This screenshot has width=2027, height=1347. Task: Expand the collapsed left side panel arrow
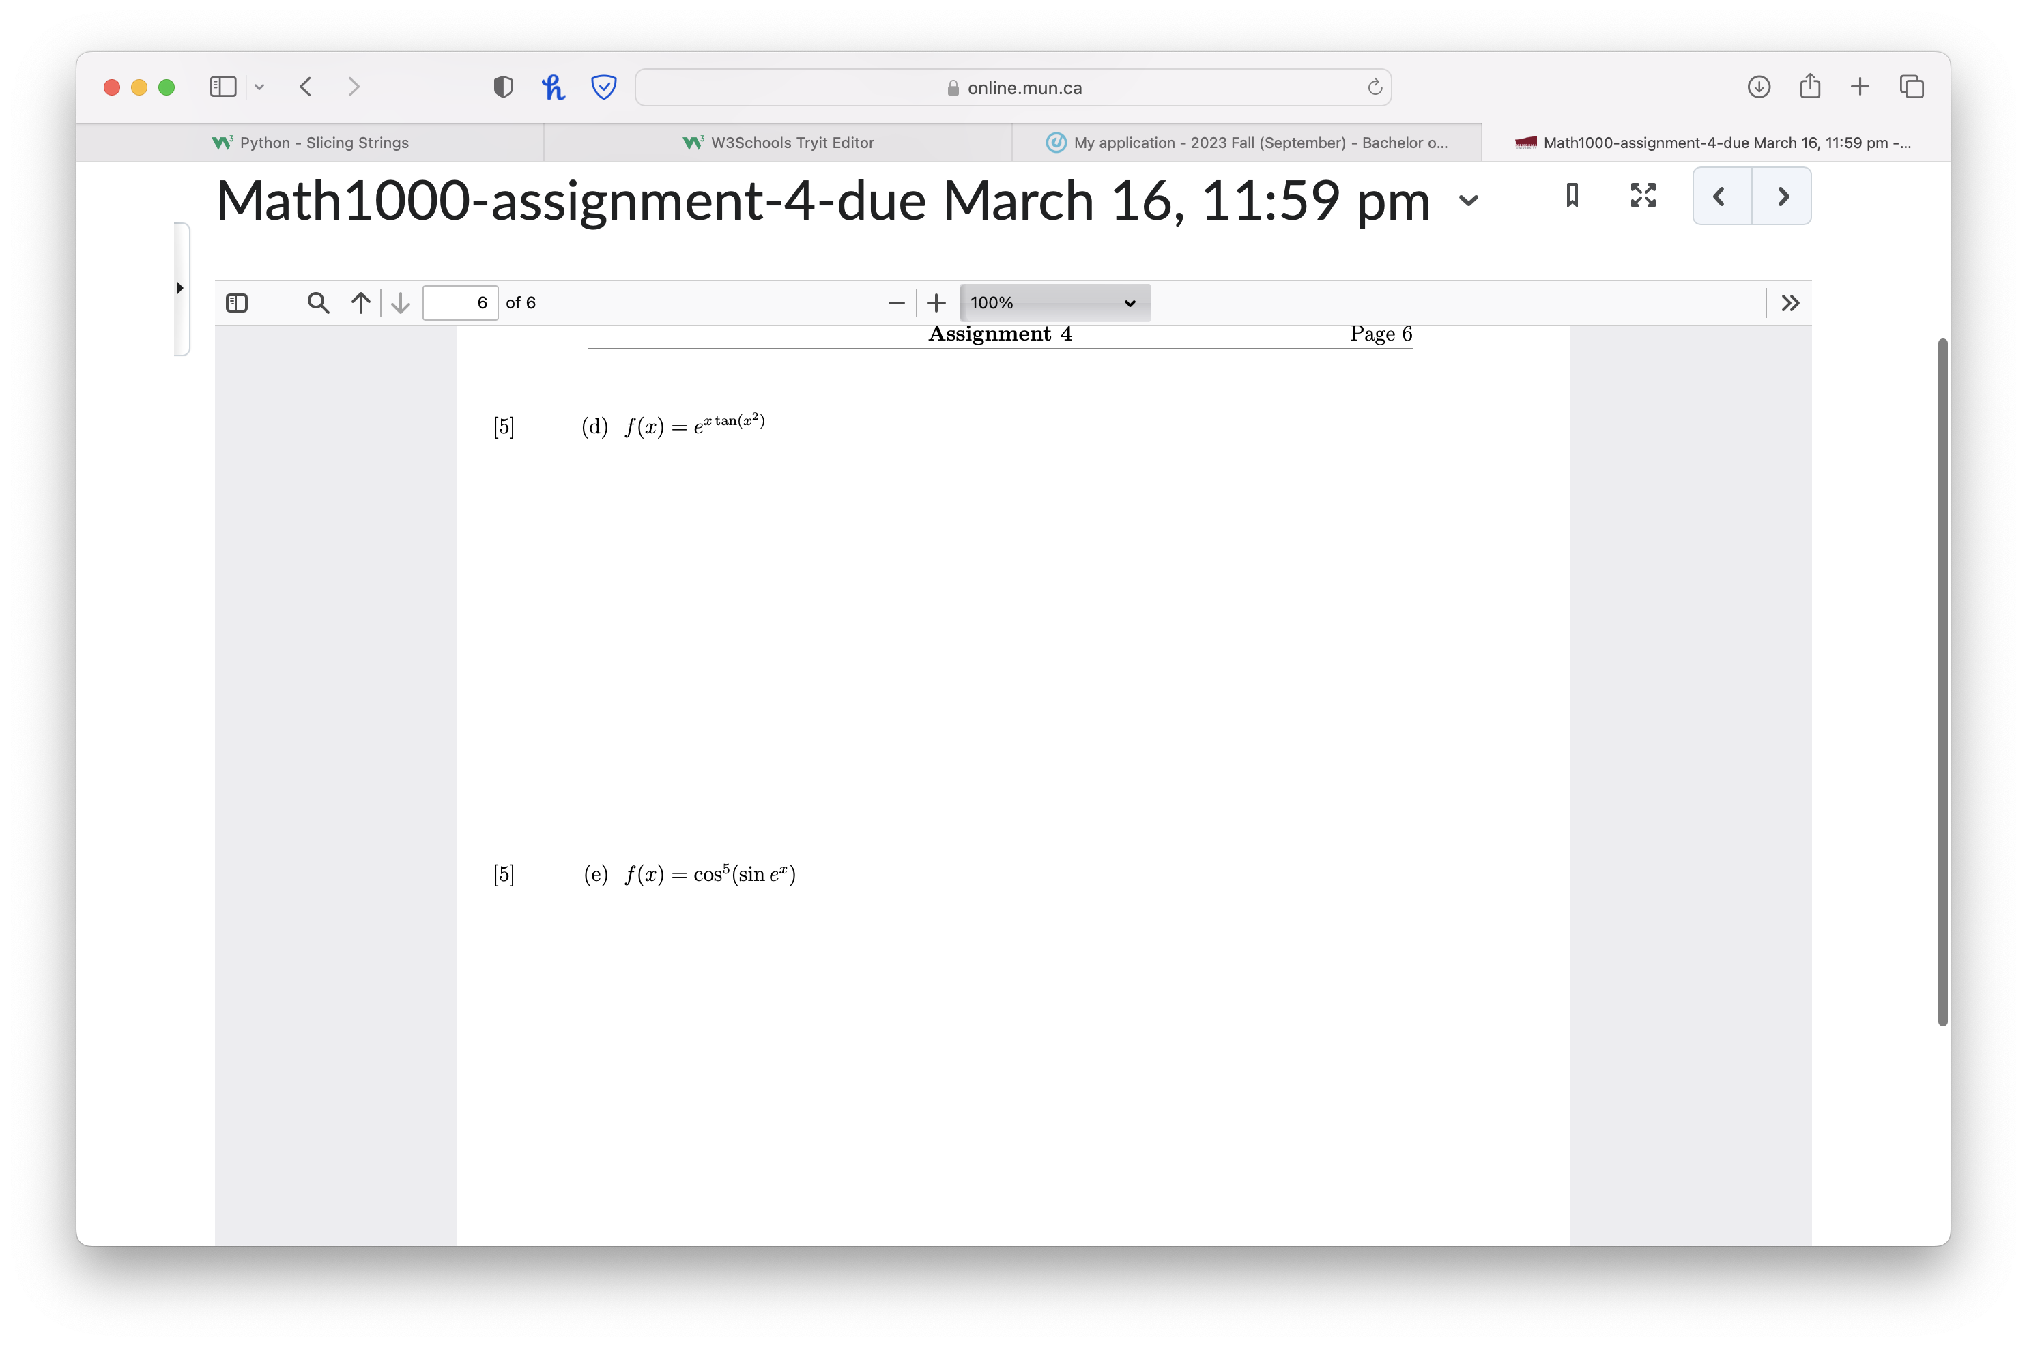point(179,288)
